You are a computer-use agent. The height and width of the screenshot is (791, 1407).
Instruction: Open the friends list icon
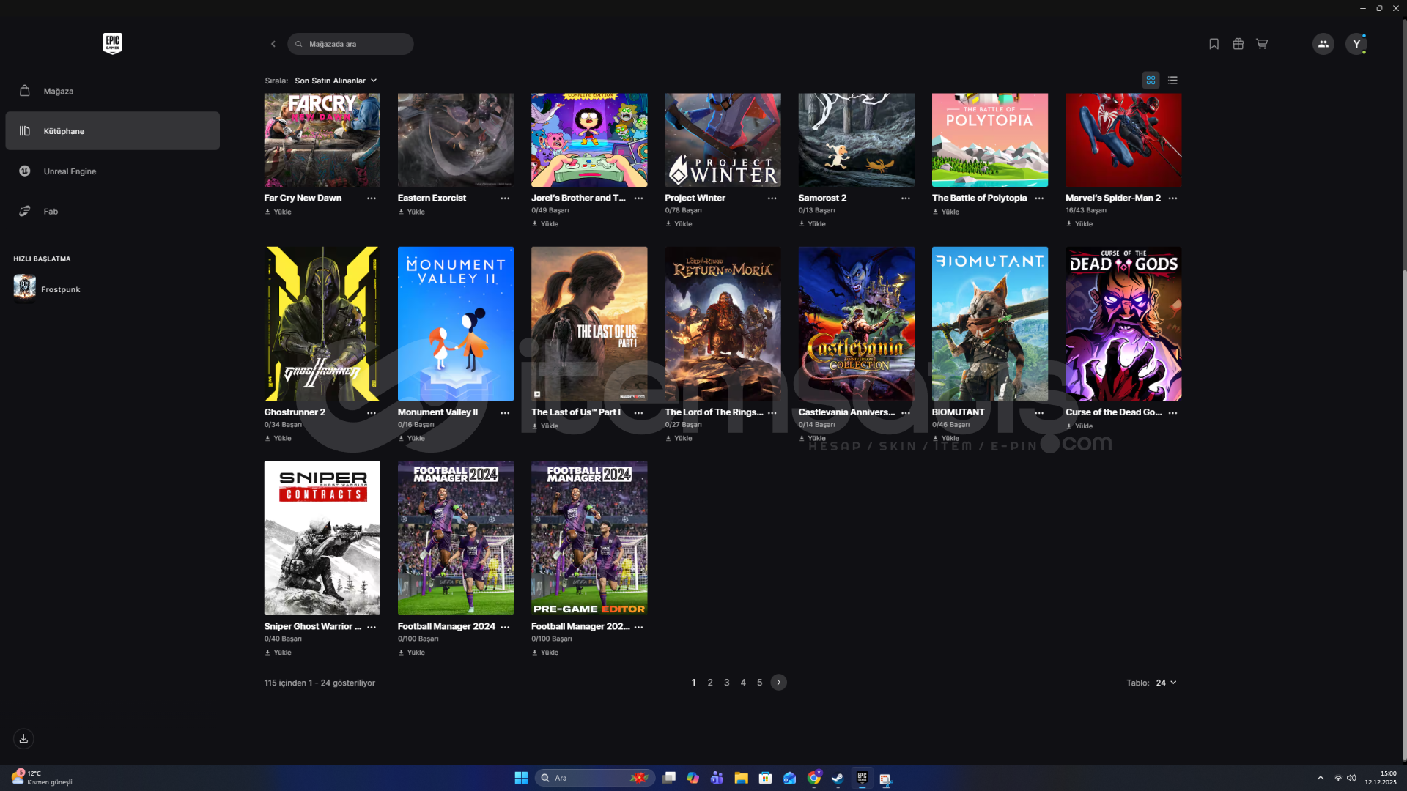point(1323,44)
